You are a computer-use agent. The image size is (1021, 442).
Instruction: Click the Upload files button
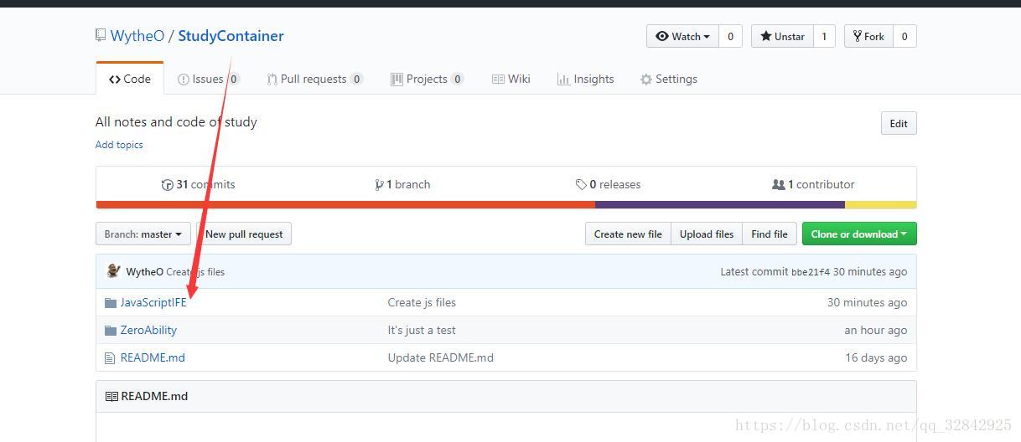tap(707, 234)
